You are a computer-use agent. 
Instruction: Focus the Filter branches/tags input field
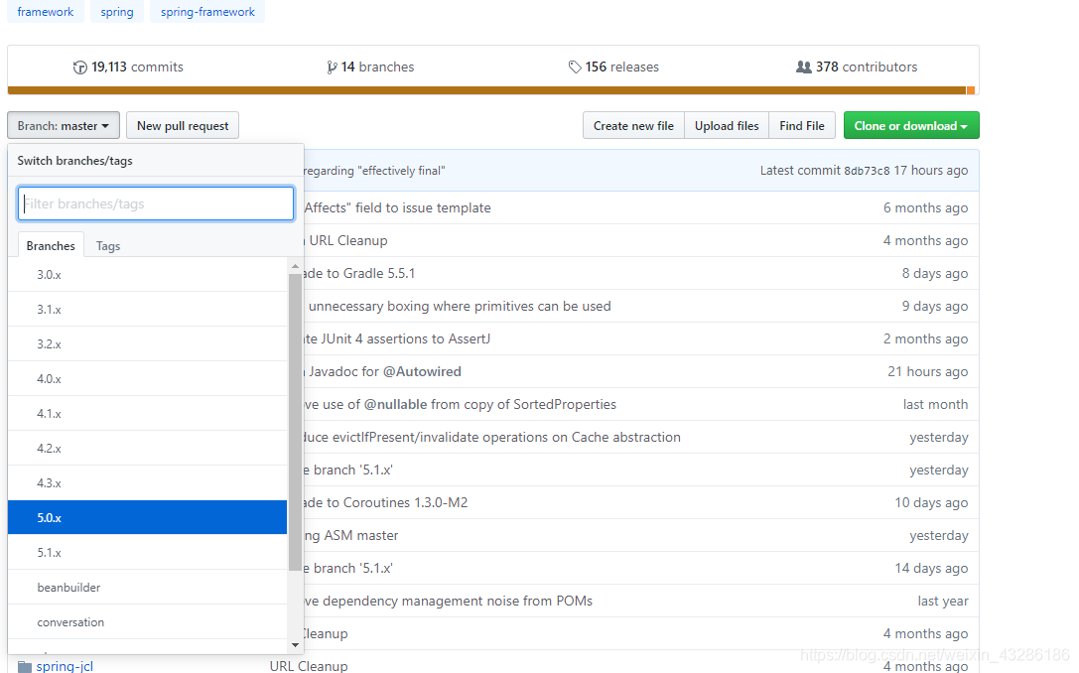click(156, 203)
